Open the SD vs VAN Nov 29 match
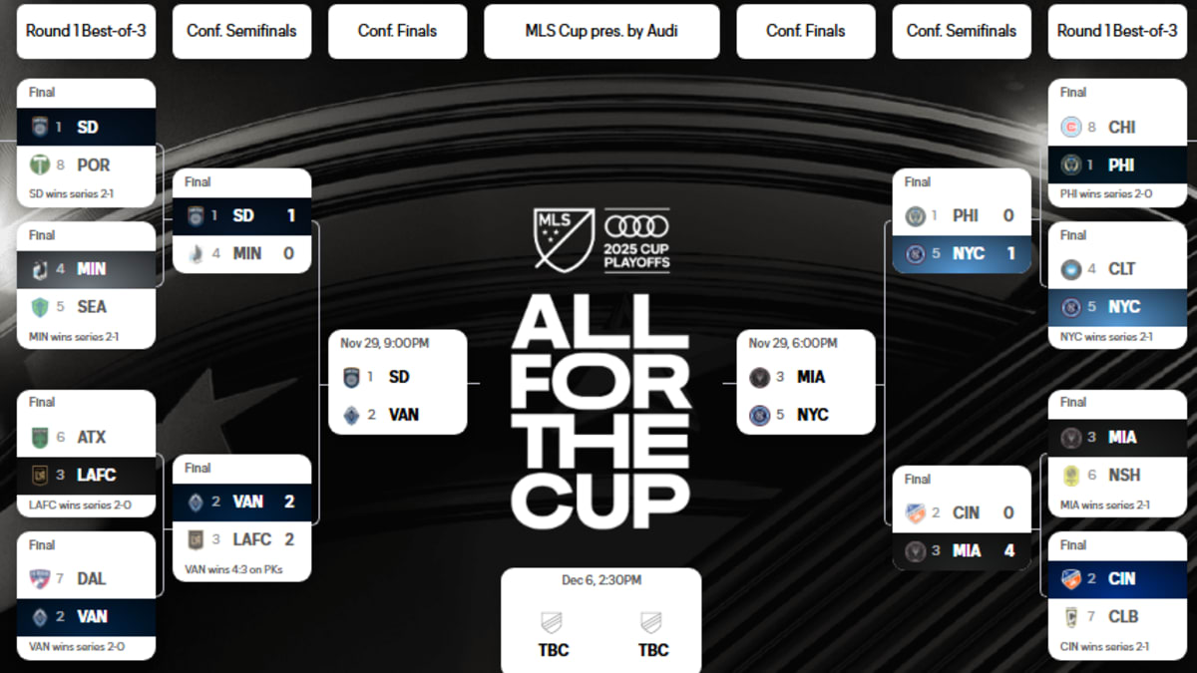The height and width of the screenshot is (673, 1197). point(397,382)
